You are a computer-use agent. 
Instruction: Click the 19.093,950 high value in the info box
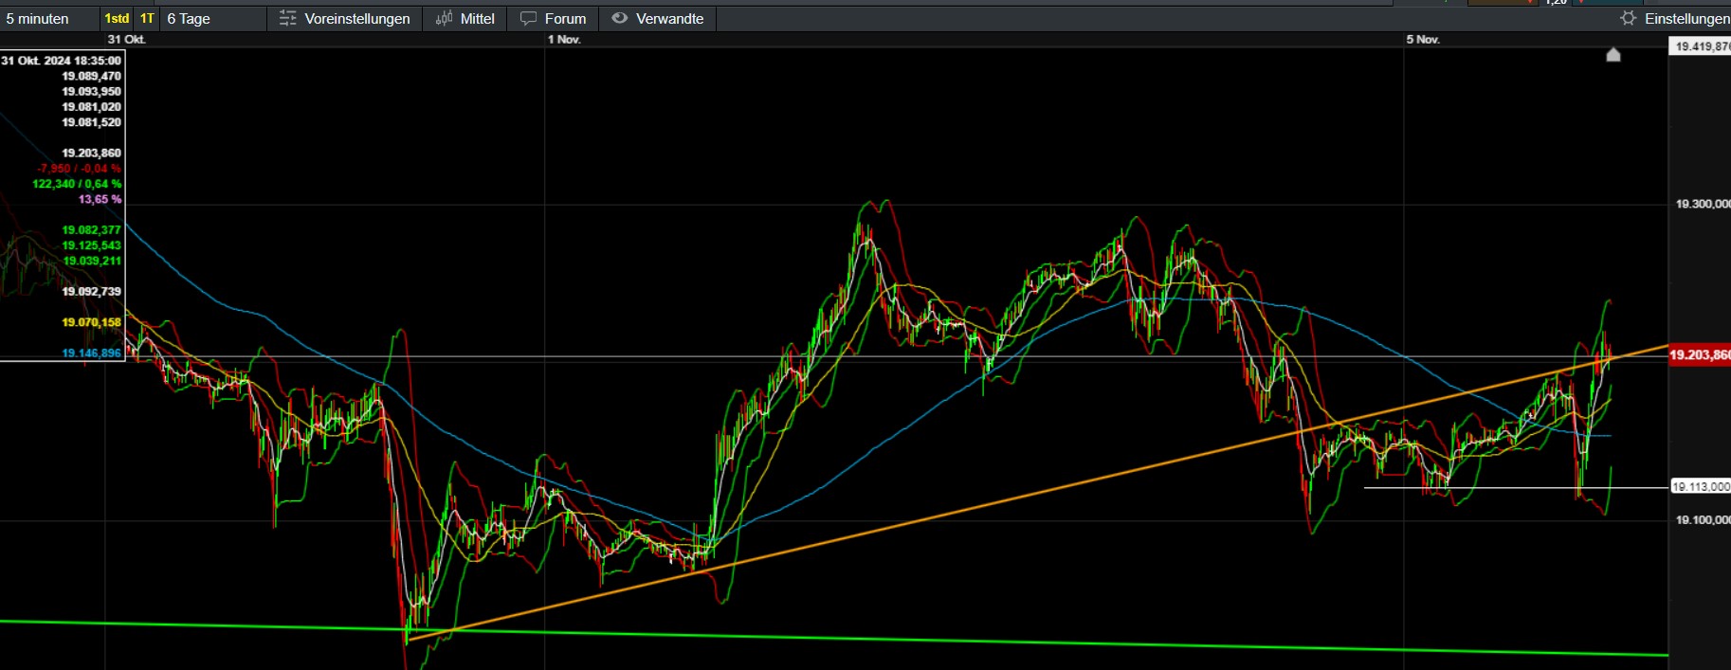[92, 92]
